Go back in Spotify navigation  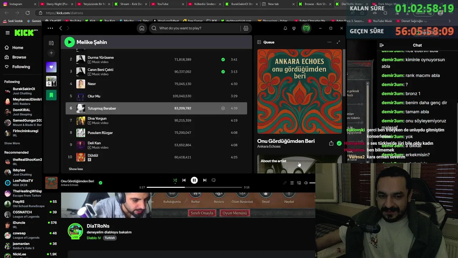(x=60, y=28)
